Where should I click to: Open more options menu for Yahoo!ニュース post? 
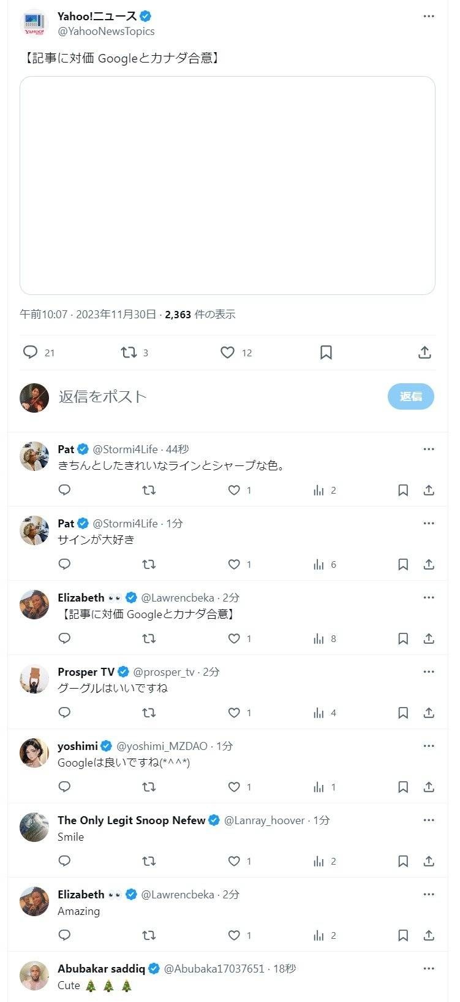click(429, 16)
